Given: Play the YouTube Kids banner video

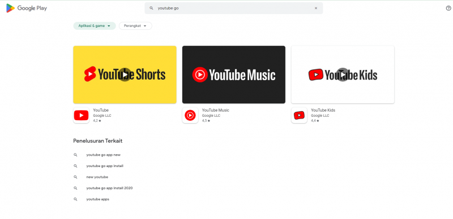Looking at the screenshot, I should tap(343, 75).
